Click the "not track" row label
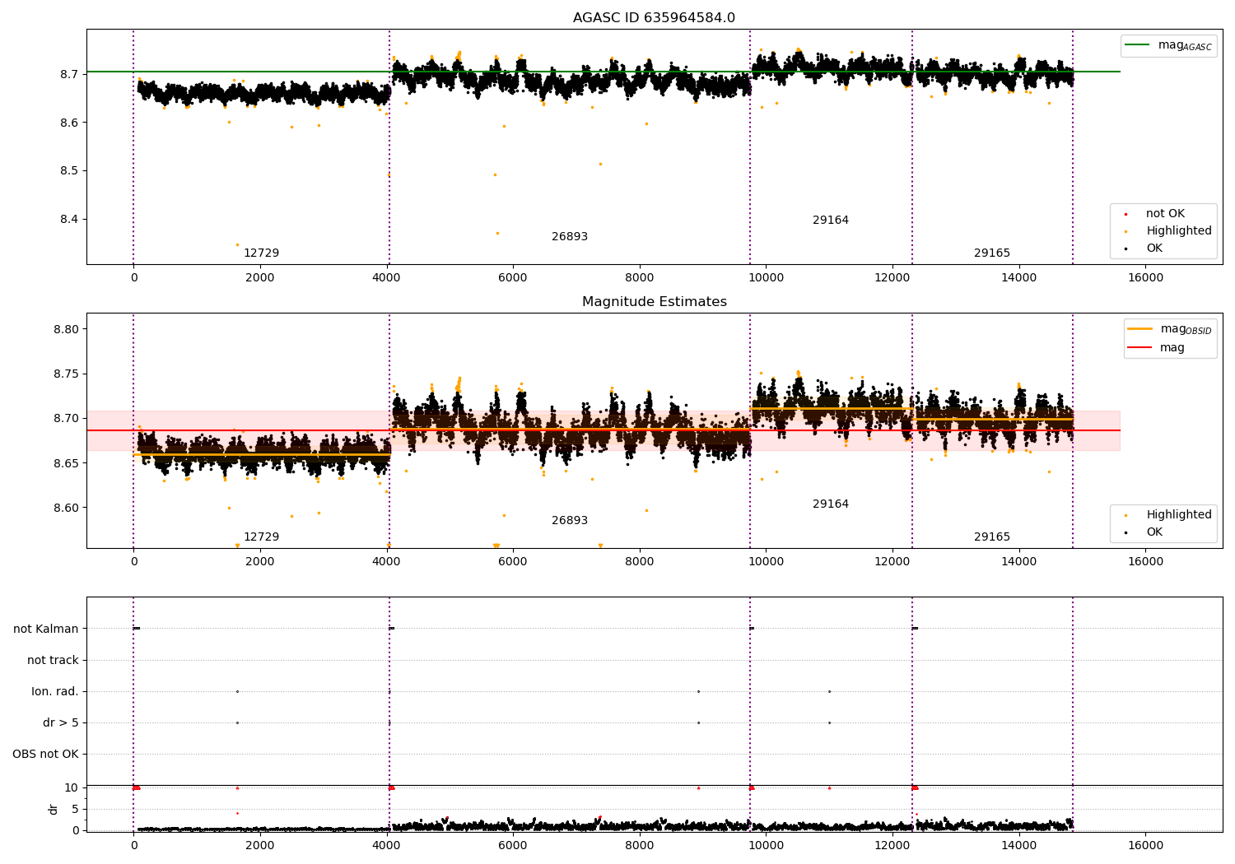The width and height of the screenshot is (1235, 864). pos(53,661)
